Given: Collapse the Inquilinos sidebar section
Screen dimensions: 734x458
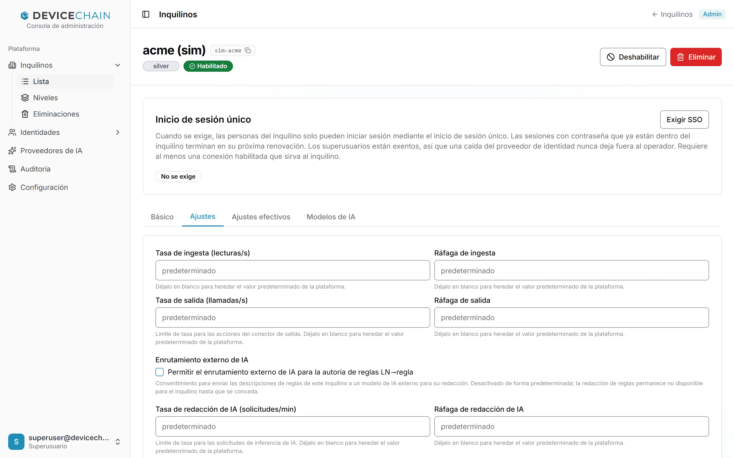Looking at the screenshot, I should coord(118,65).
